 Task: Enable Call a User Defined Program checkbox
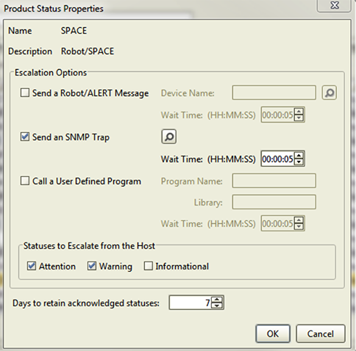coord(25,181)
